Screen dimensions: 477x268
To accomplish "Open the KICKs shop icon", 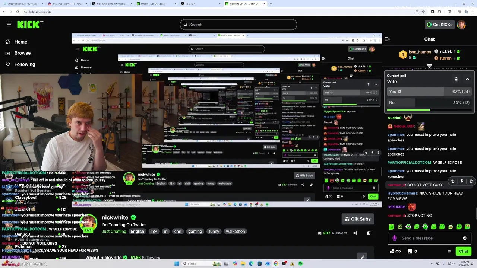I will (x=410, y=251).
